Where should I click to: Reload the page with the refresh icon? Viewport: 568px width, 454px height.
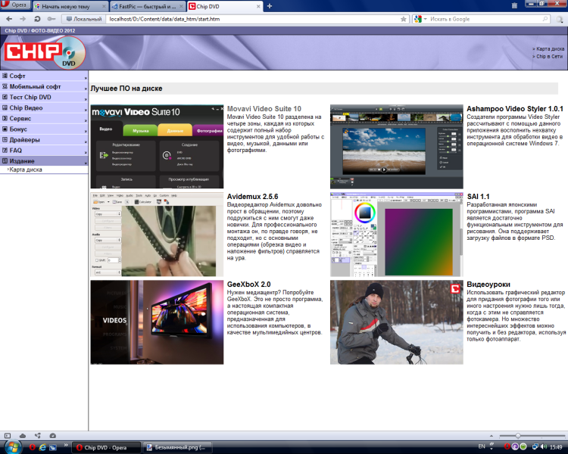[x=37, y=19]
